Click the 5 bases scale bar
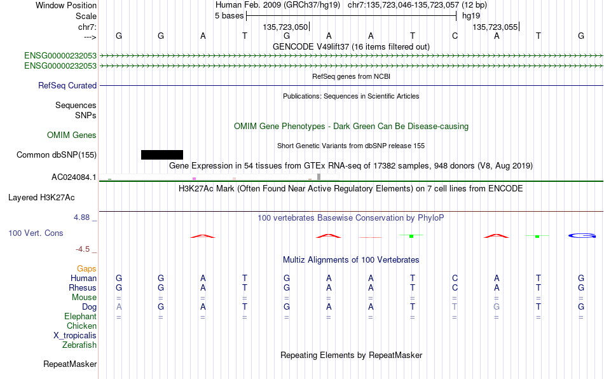The width and height of the screenshot is (604, 379). pyautogui.click(x=352, y=16)
